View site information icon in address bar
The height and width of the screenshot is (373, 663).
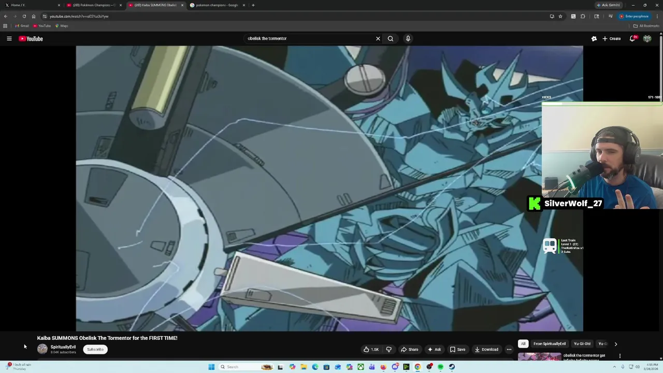pyautogui.click(x=45, y=16)
